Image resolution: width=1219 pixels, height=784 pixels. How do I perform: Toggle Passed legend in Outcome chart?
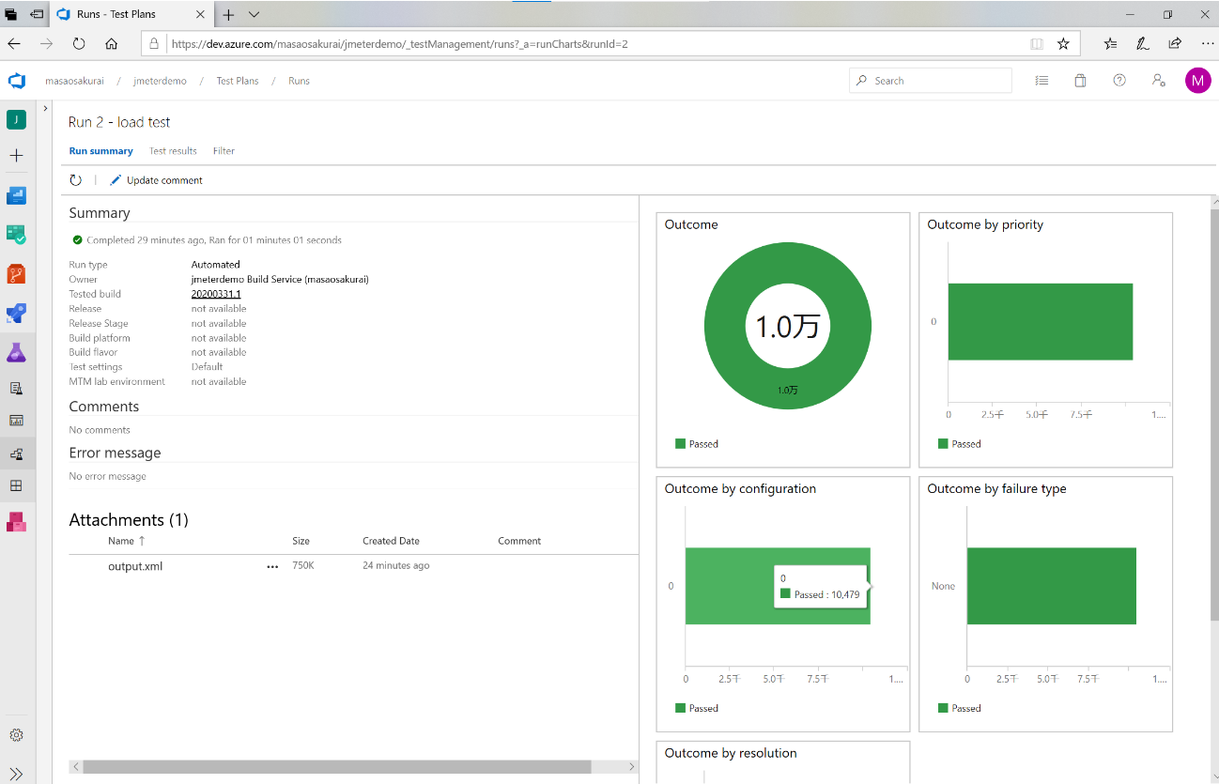pos(696,444)
